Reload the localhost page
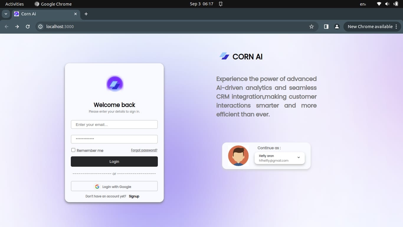The height and width of the screenshot is (227, 403). click(28, 27)
